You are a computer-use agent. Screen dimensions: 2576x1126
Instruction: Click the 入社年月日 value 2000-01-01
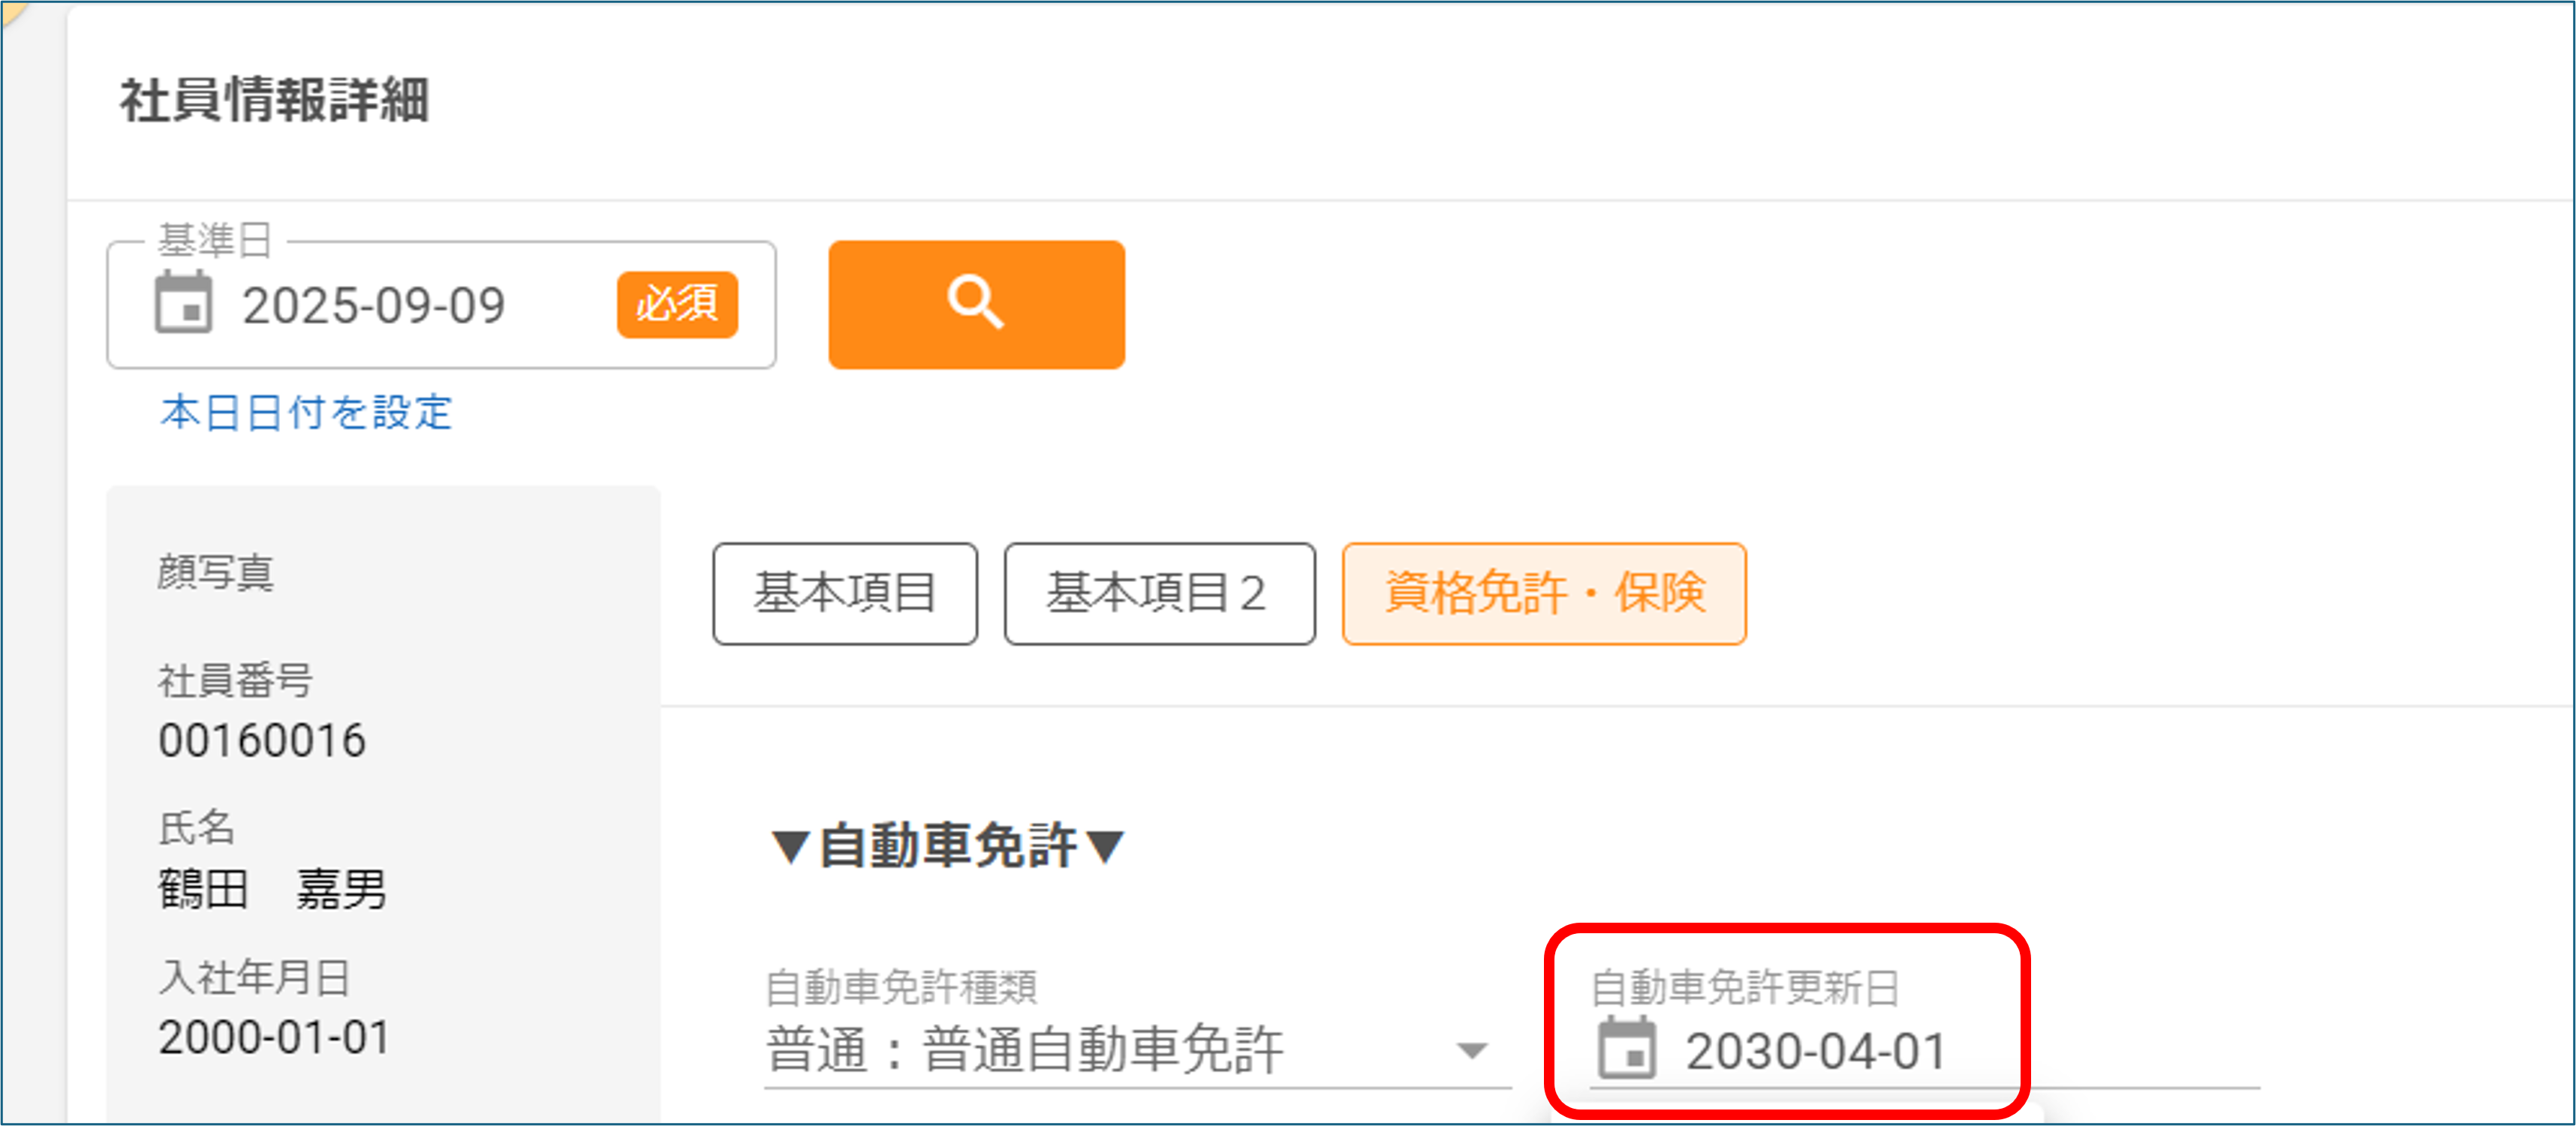[x=274, y=1037]
